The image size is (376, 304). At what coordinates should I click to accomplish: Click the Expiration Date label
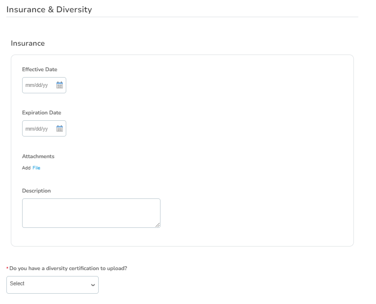42,112
